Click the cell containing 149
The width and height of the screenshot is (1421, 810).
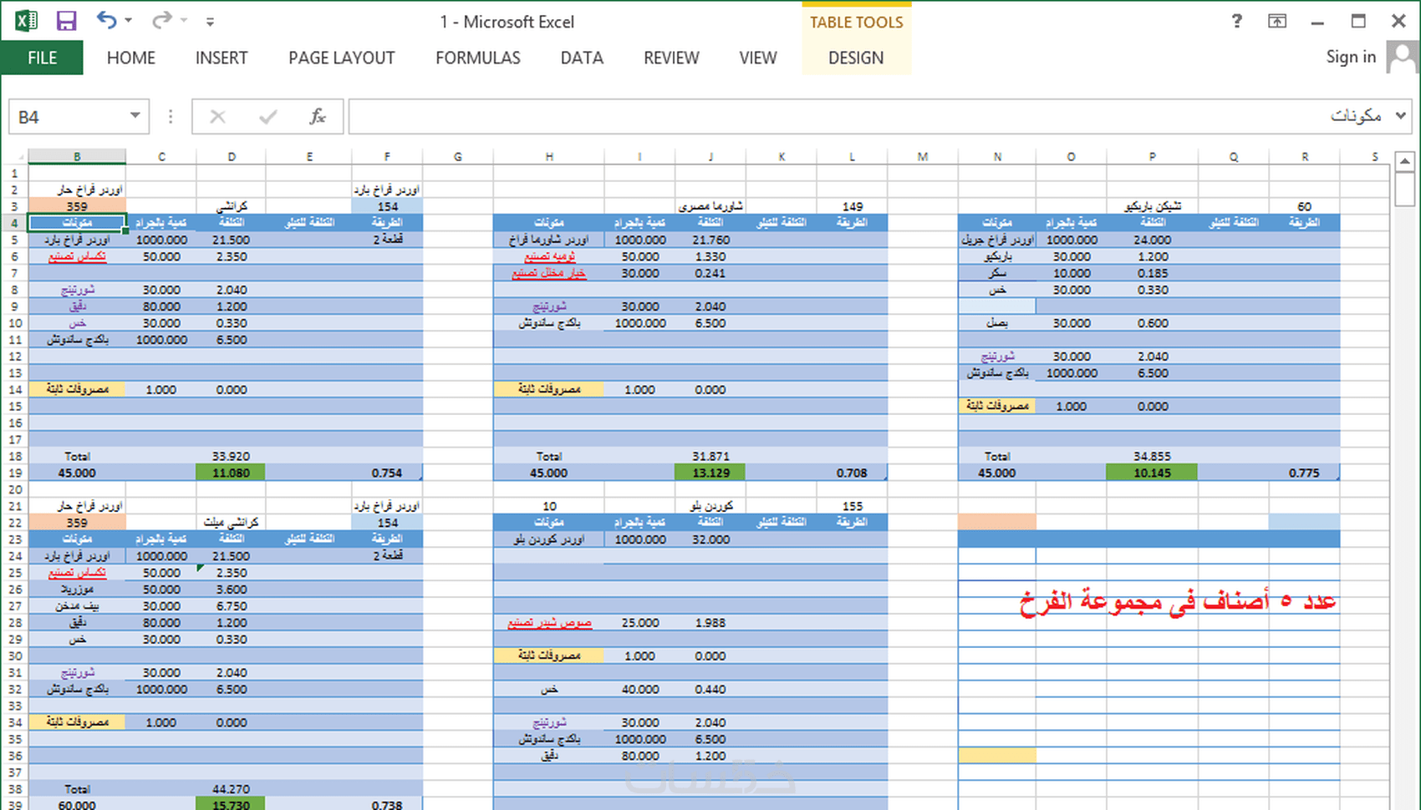pyautogui.click(x=852, y=205)
